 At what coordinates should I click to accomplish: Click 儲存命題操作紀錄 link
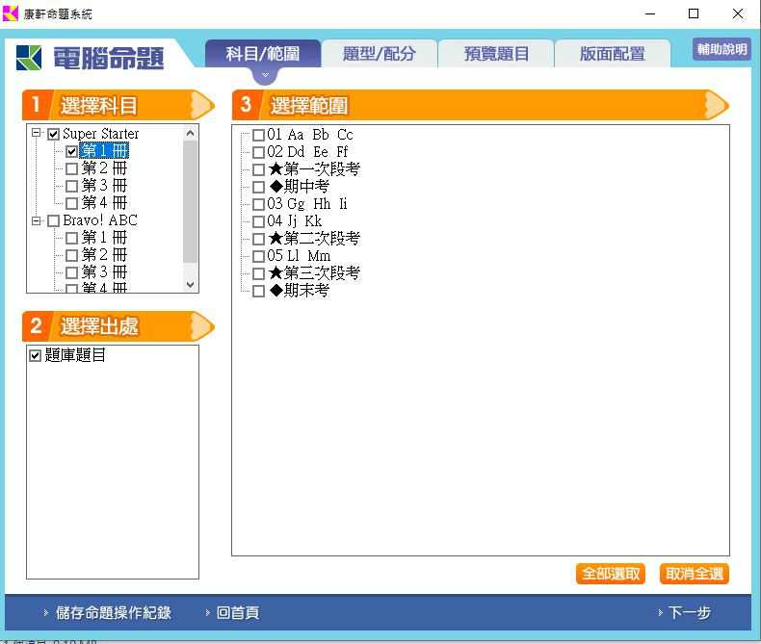click(113, 612)
